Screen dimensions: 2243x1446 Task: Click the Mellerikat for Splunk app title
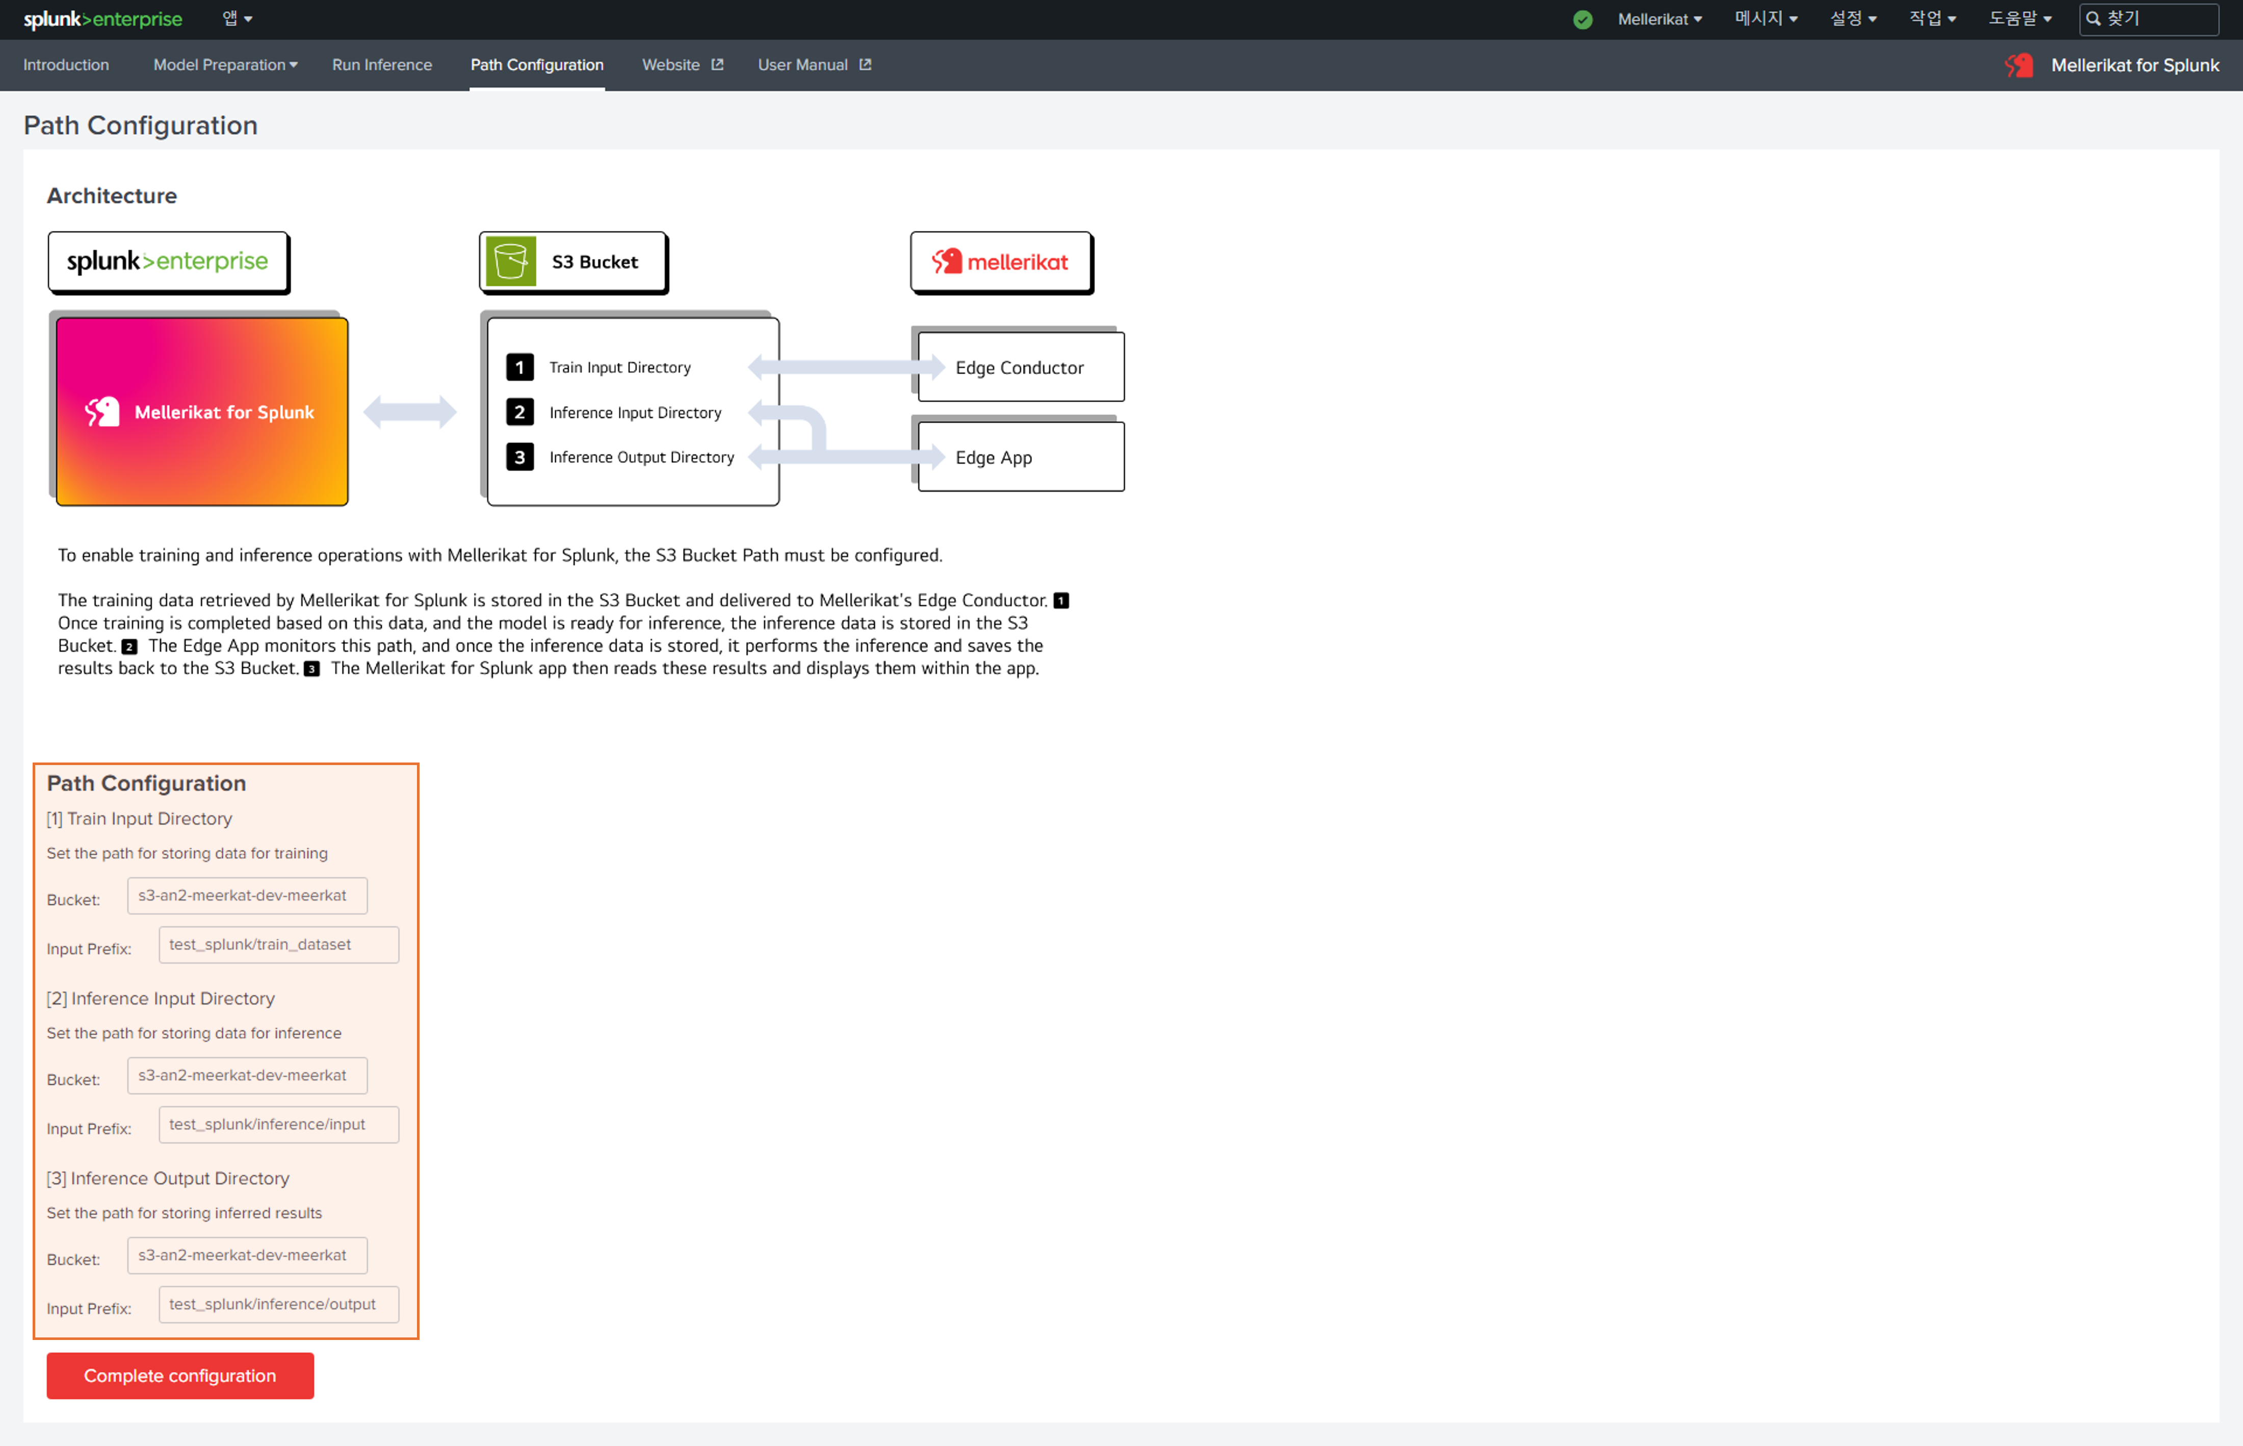pos(2135,65)
